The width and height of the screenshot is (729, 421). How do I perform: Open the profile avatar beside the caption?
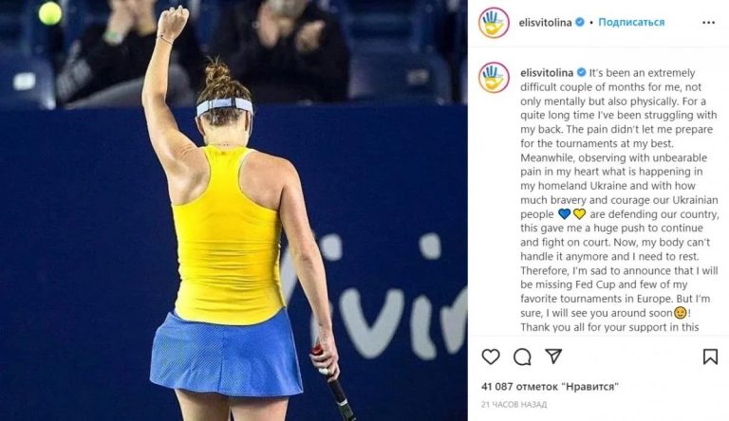pos(494,77)
